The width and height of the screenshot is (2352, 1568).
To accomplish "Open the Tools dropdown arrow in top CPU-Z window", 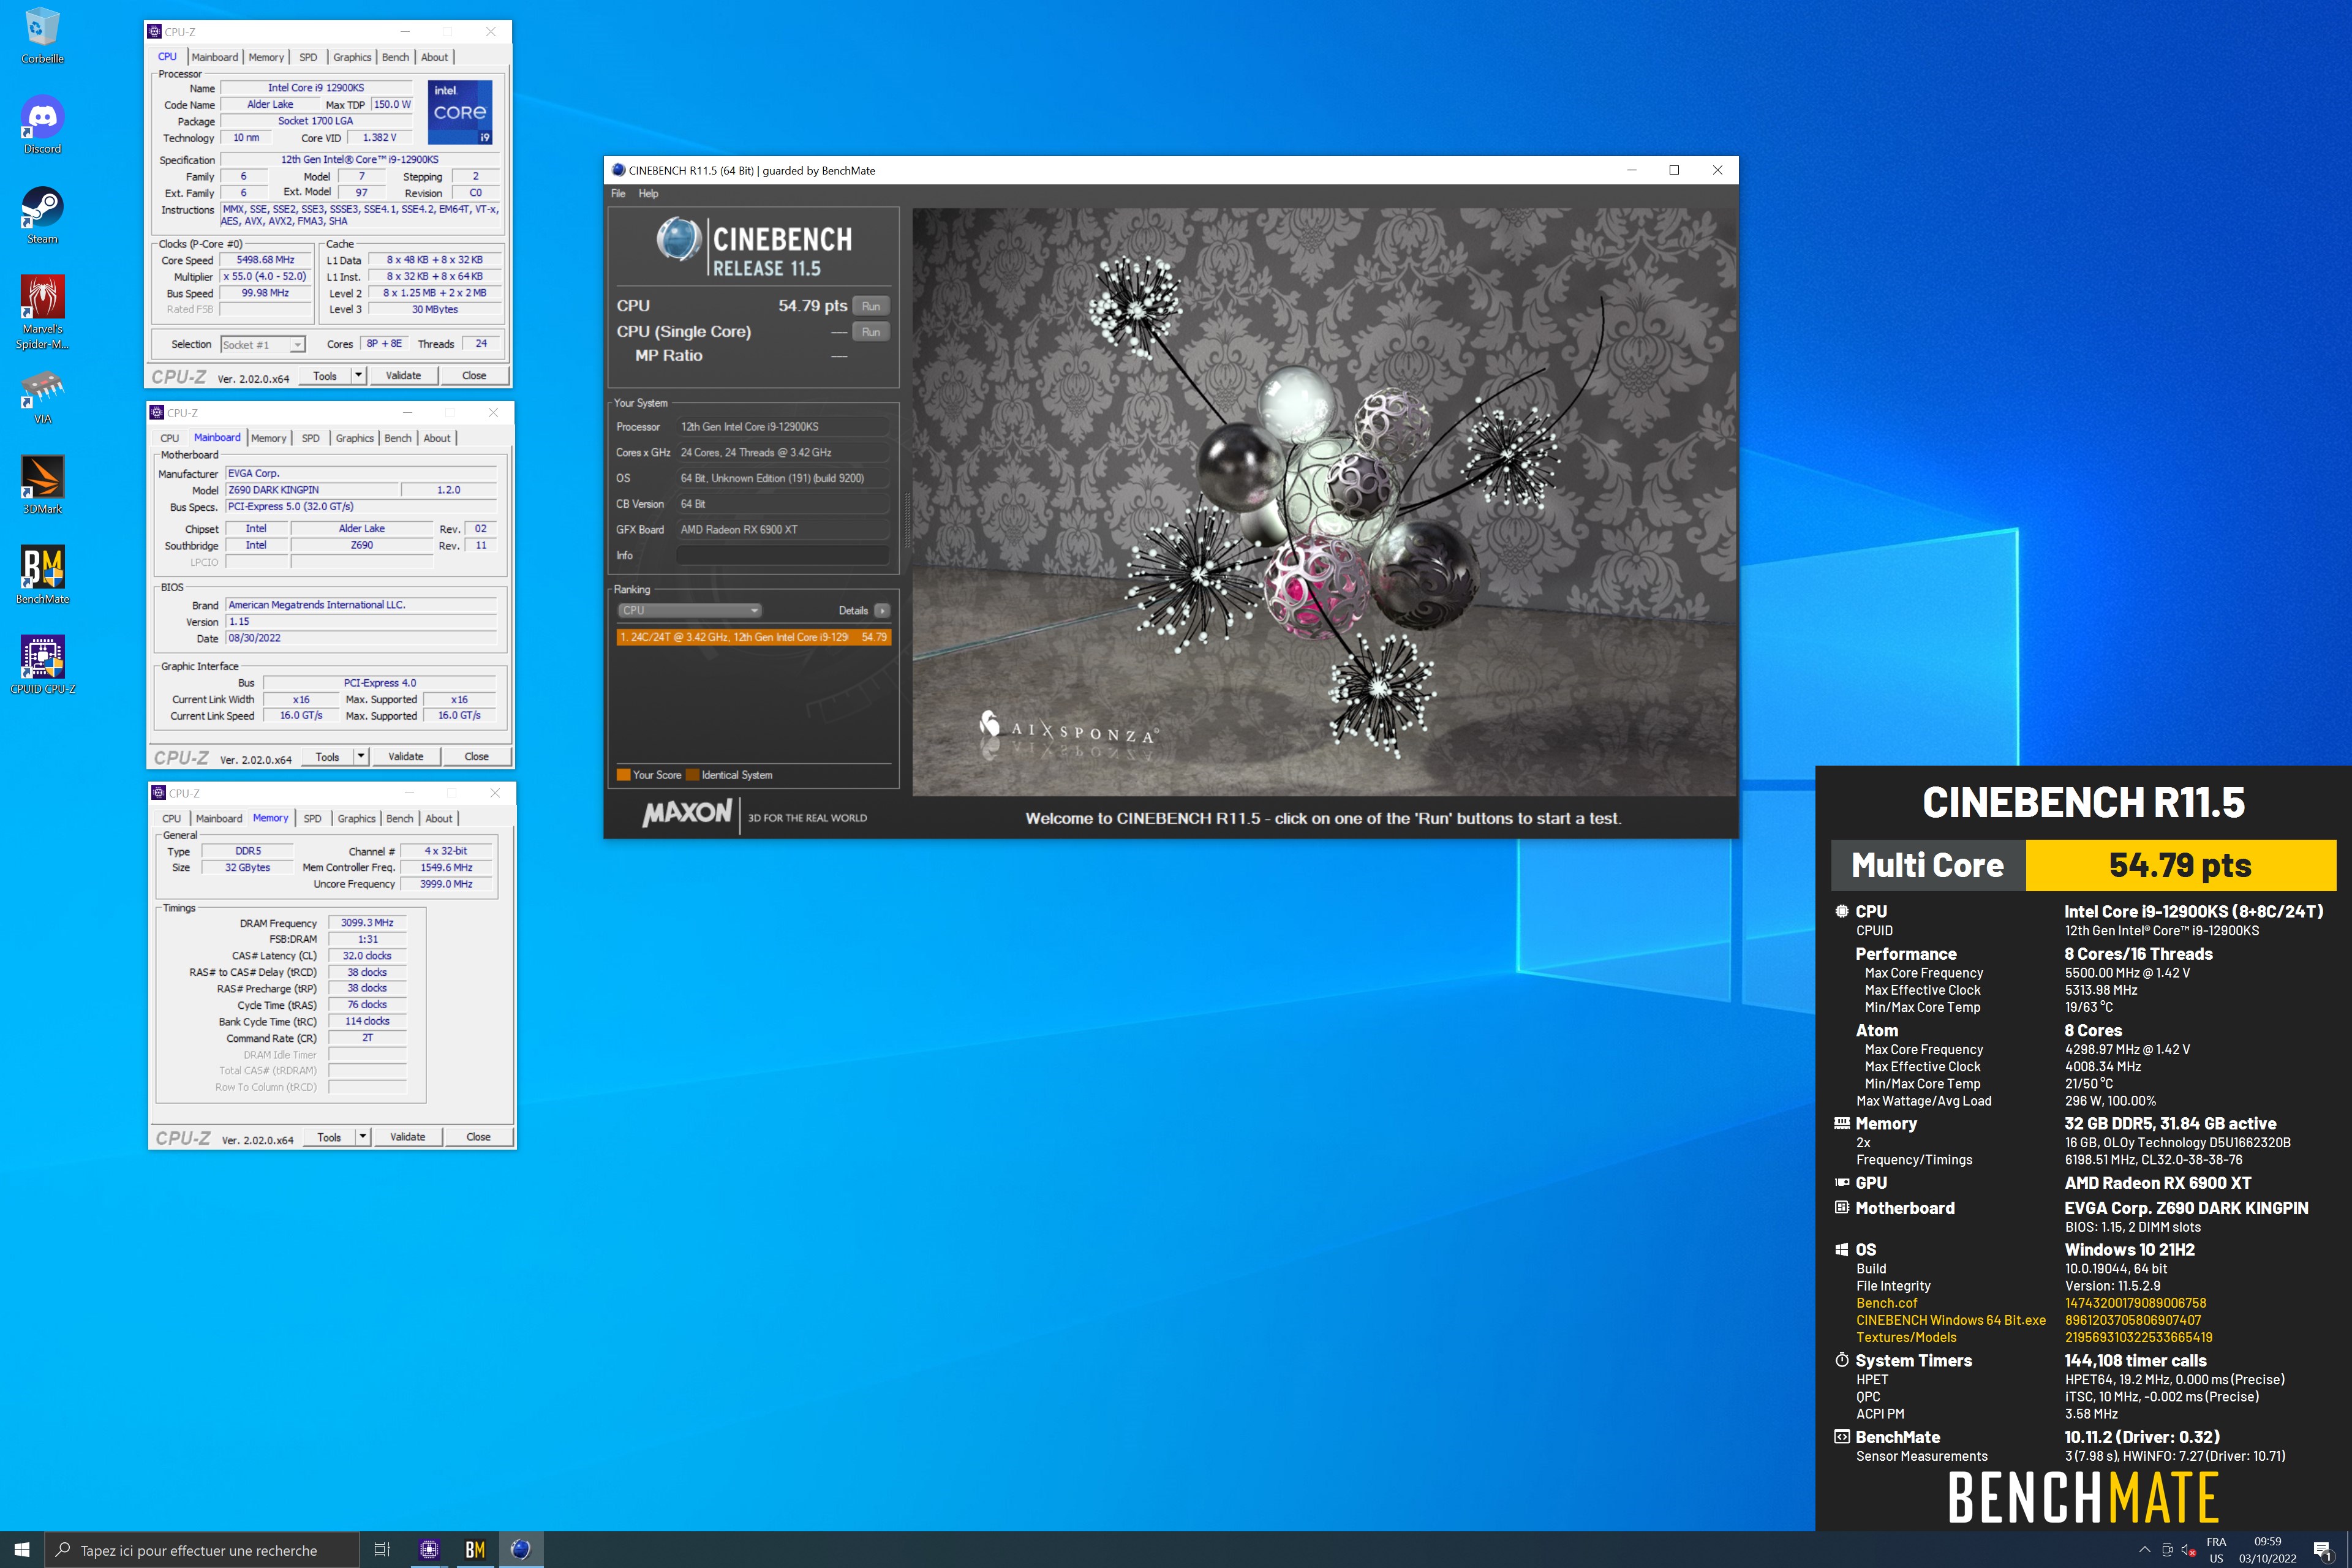I will [359, 375].
